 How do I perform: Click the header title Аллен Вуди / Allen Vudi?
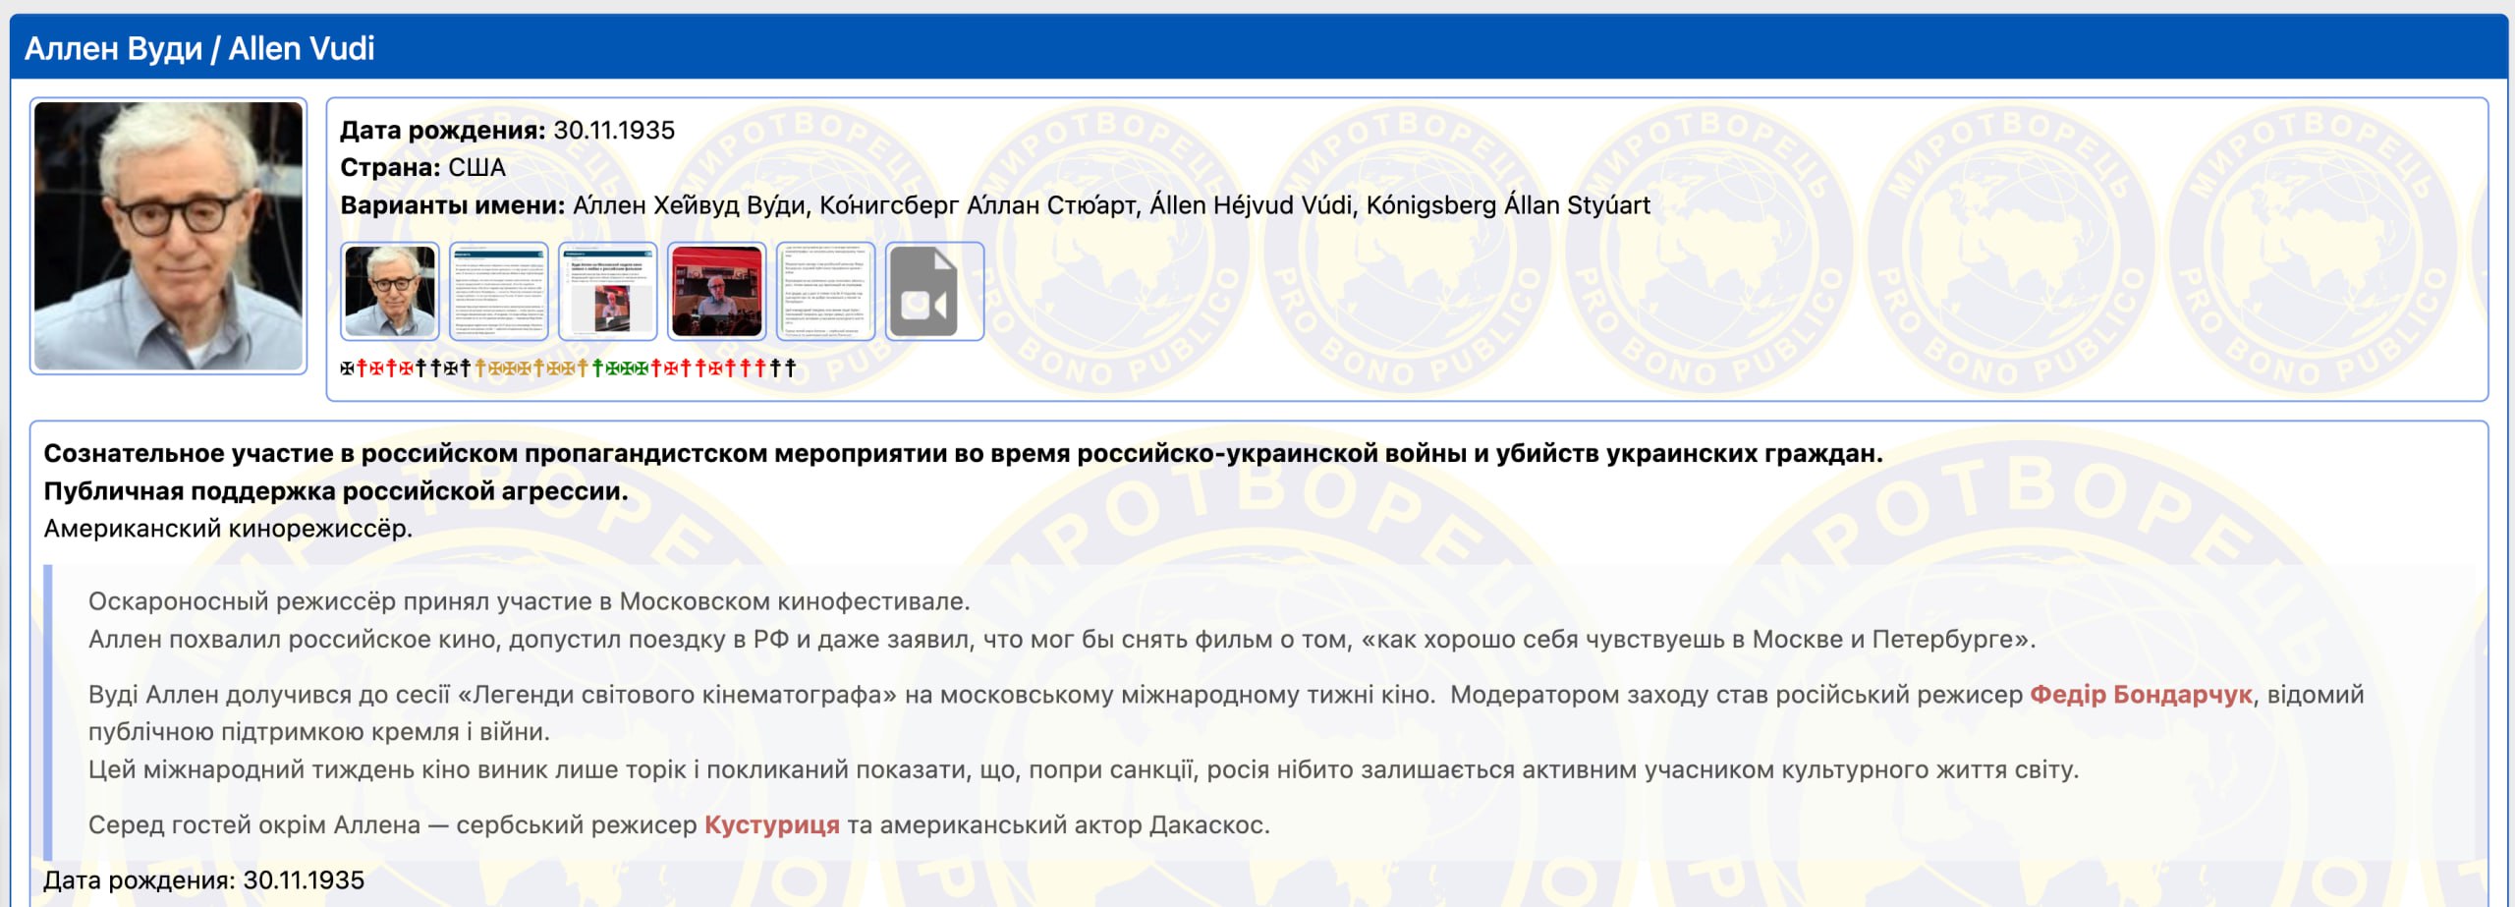tap(199, 48)
